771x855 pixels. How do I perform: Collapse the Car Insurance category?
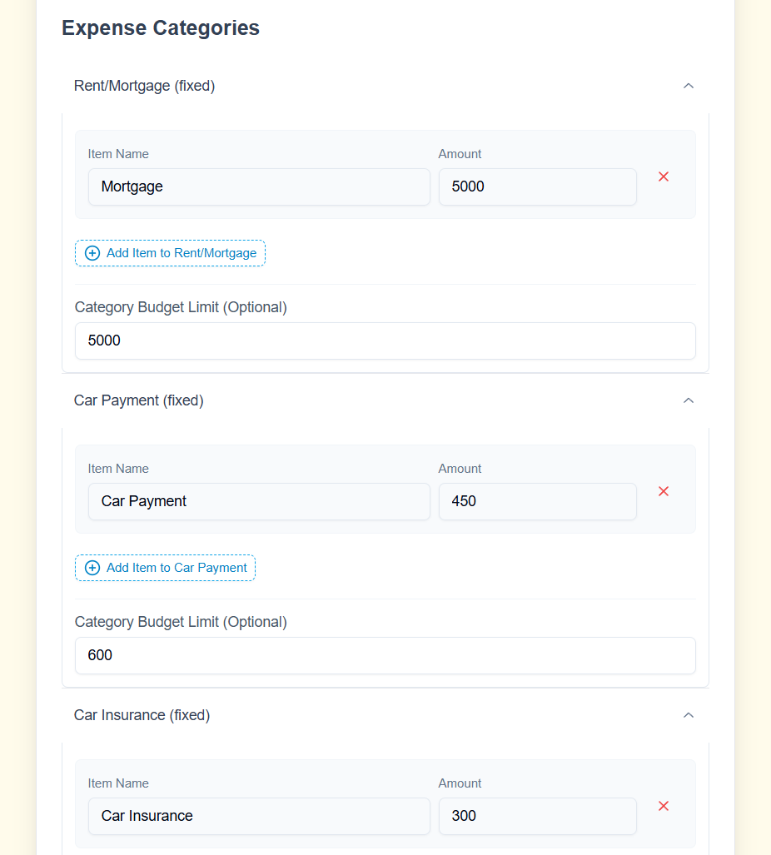pyautogui.click(x=689, y=715)
